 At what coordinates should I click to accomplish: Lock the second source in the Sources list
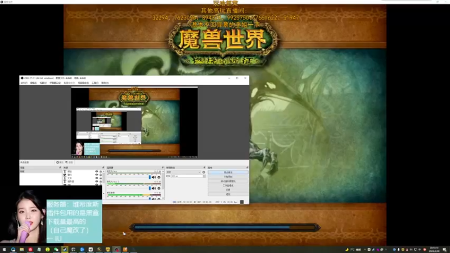(x=101, y=175)
